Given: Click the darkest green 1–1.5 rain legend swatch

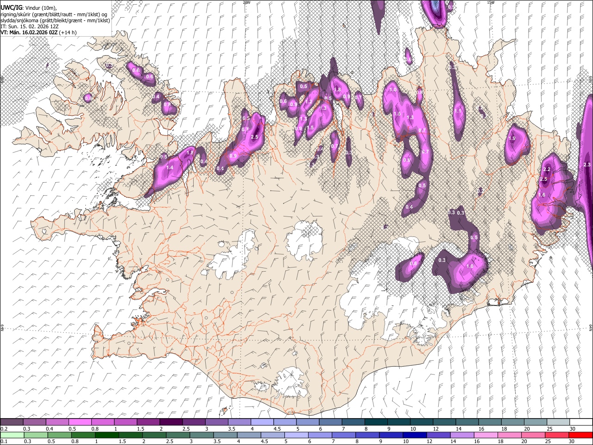Looking at the screenshot, I should [107, 435].
